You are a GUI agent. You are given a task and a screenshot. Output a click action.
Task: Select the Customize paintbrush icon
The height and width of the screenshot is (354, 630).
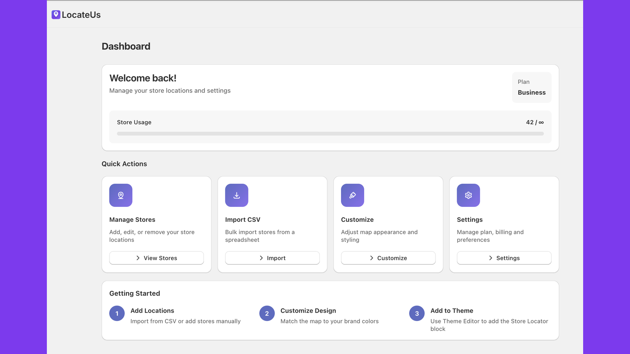352,195
